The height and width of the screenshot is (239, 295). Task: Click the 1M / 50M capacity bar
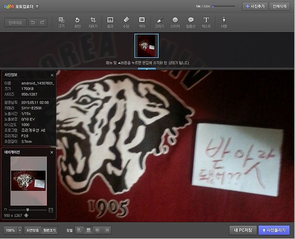pyautogui.click(x=224, y=7)
